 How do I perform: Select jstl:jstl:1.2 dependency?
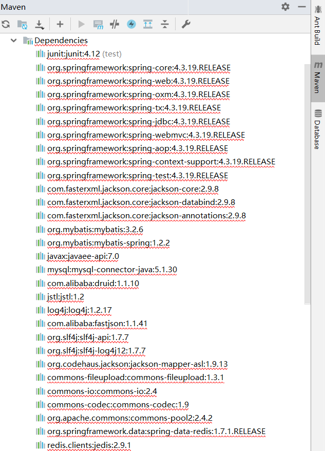click(60, 297)
